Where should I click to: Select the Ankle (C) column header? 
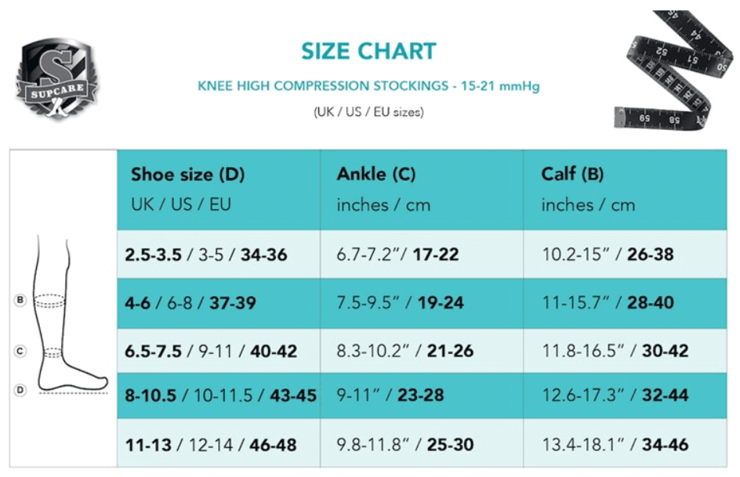[422, 190]
